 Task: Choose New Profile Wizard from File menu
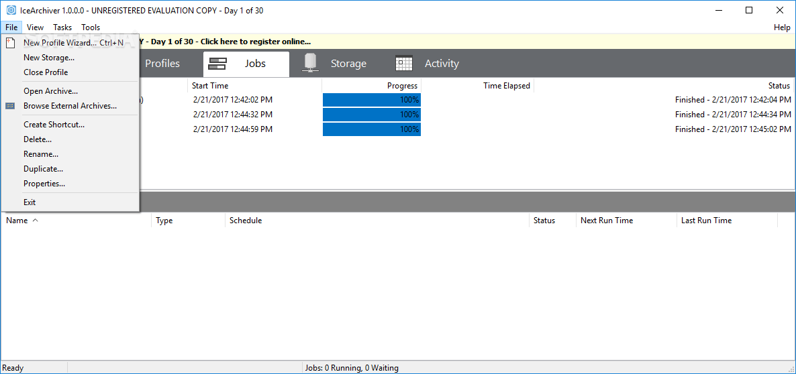tap(70, 43)
